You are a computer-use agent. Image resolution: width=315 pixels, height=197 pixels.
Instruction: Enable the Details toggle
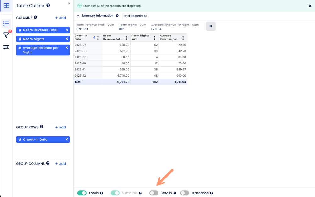click(x=154, y=193)
